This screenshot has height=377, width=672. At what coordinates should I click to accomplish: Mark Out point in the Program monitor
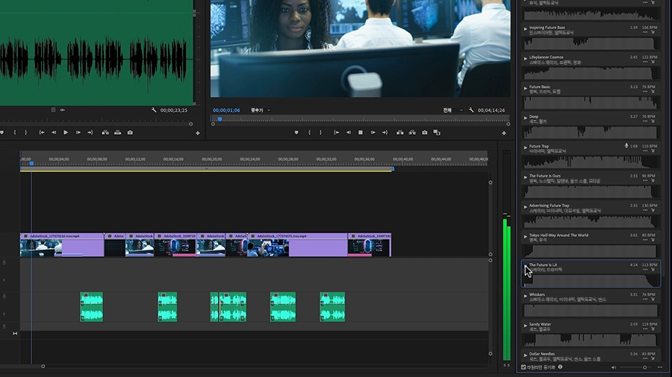320,133
